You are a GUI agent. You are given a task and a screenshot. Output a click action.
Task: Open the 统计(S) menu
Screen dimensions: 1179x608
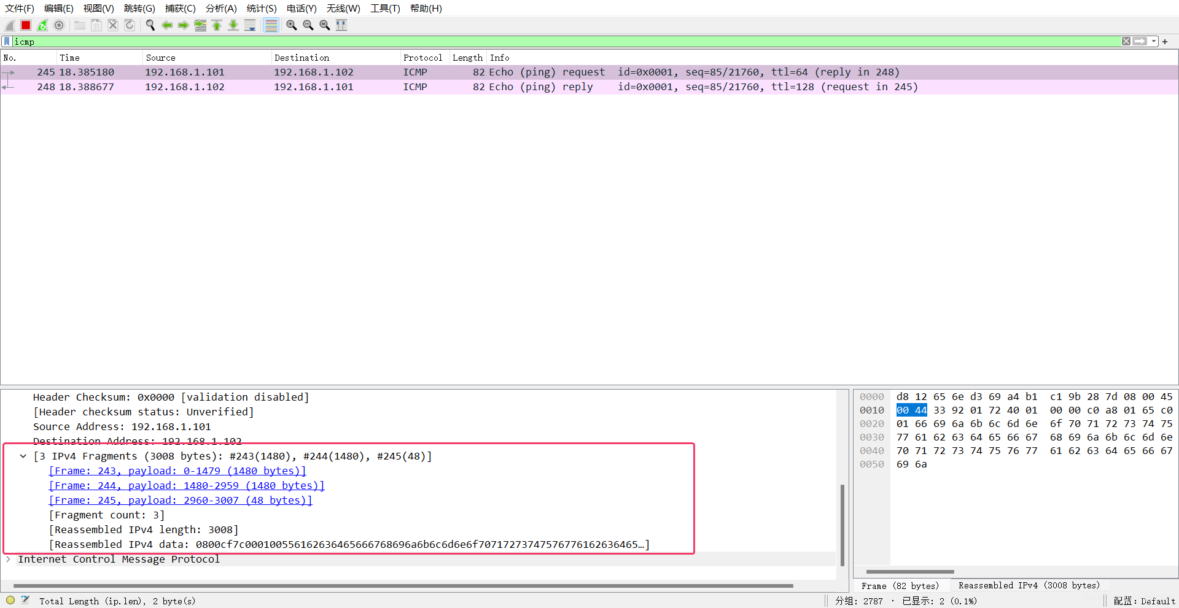pos(262,9)
